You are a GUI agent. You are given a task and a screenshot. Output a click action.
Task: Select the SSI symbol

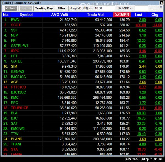(x=14, y=30)
